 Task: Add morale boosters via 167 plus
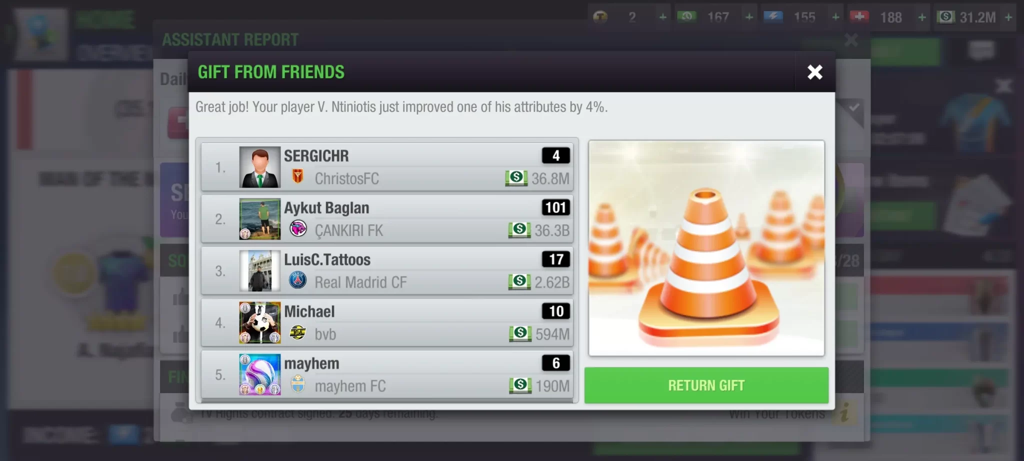pos(749,17)
